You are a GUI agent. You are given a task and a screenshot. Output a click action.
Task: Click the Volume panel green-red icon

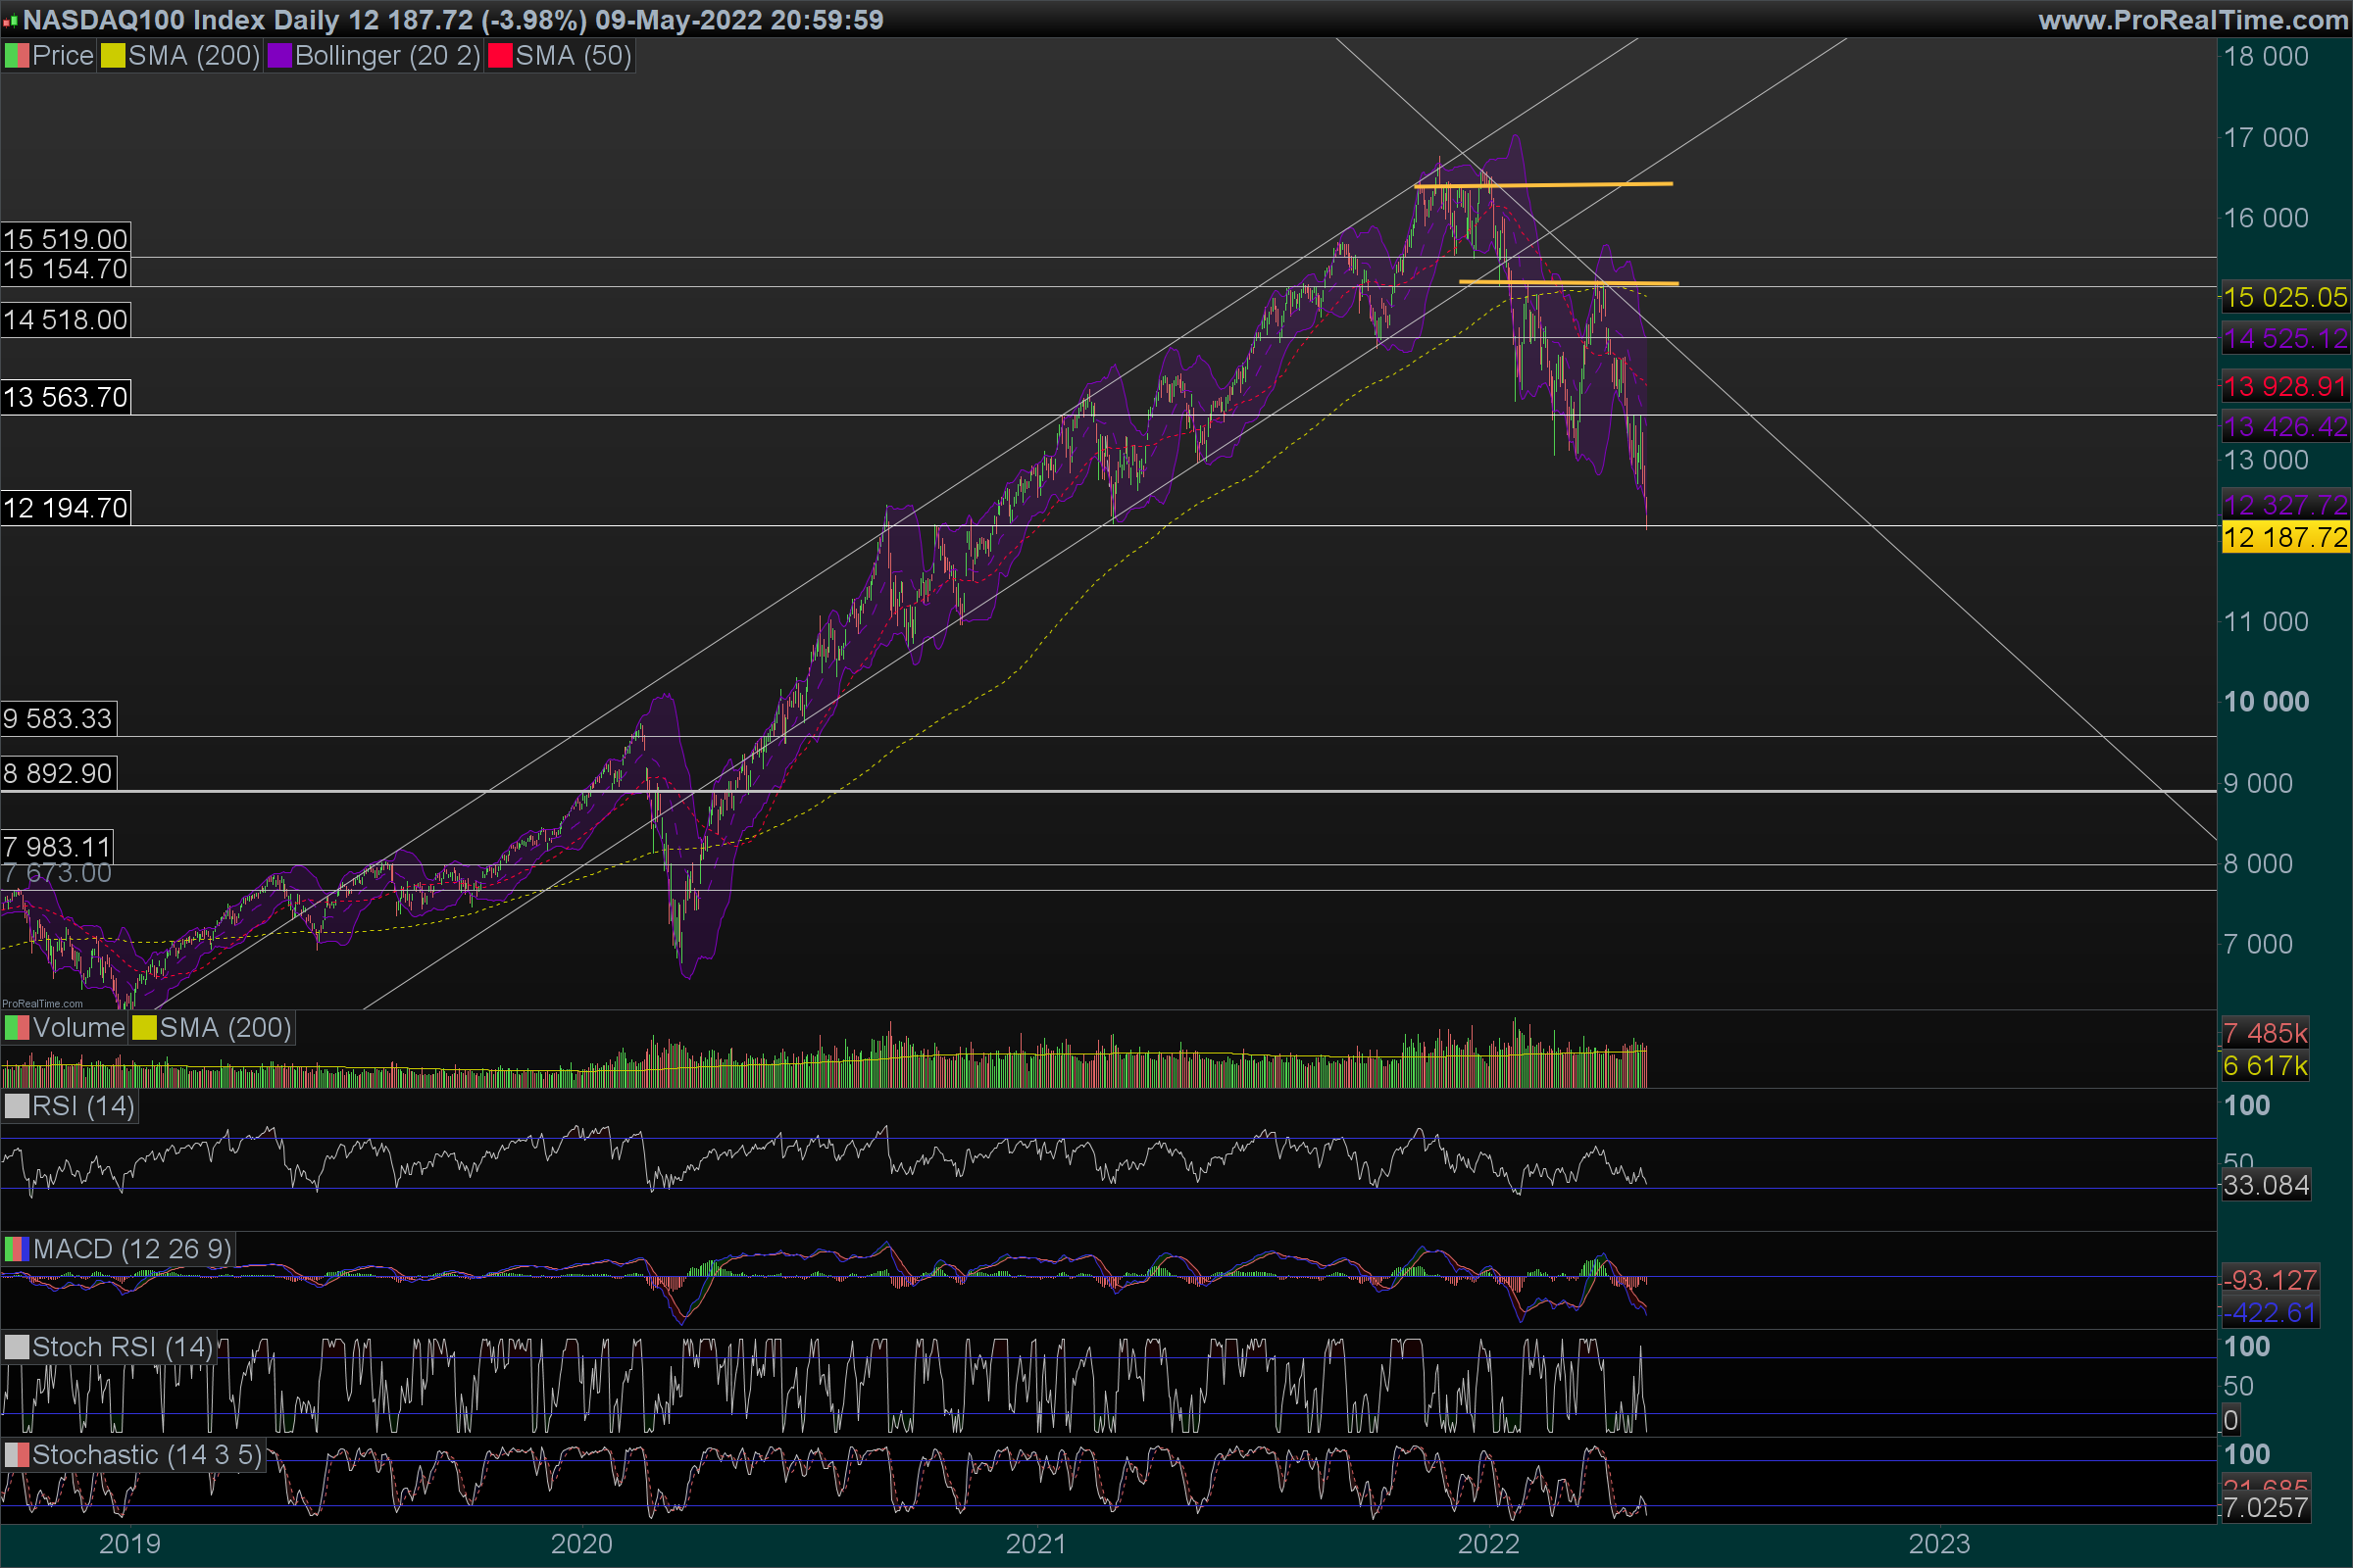coord(17,1028)
